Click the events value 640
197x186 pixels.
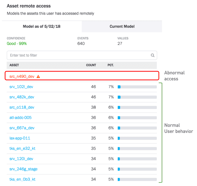click(81, 44)
